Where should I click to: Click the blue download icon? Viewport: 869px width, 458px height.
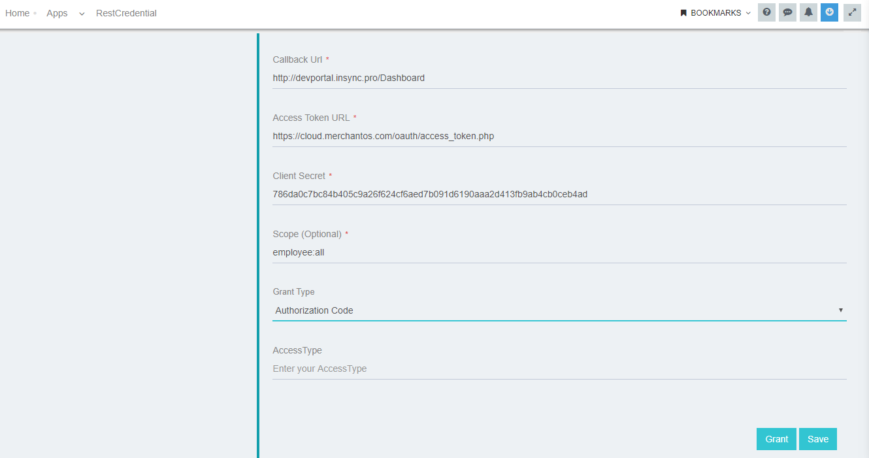829,12
